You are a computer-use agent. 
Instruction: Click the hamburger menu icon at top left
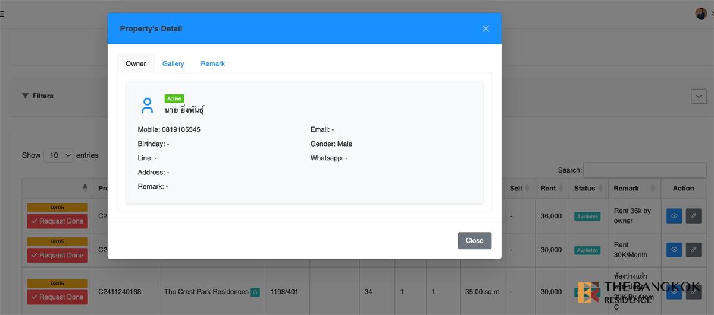point(2,14)
